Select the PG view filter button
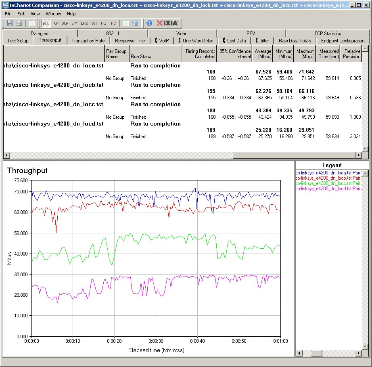372x367 pixels. point(104,23)
